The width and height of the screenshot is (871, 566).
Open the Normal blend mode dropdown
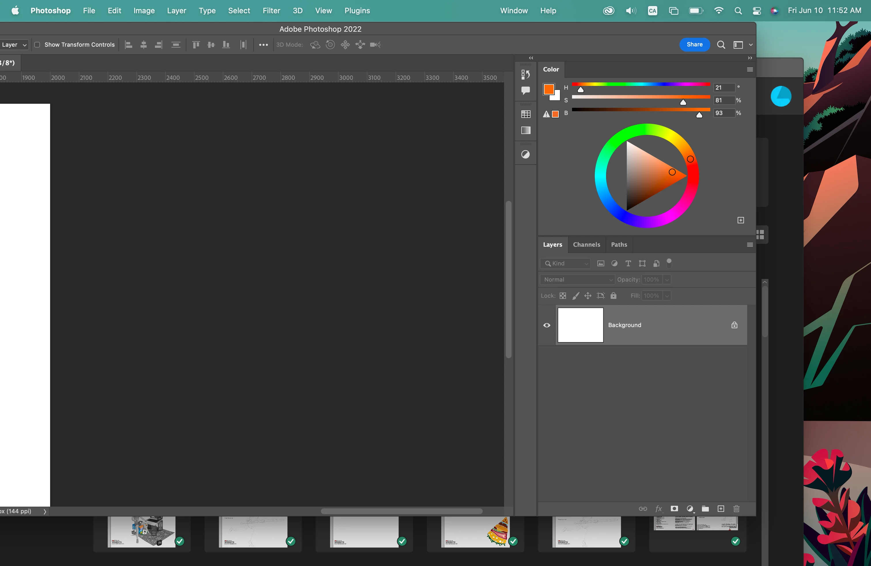[x=577, y=279]
